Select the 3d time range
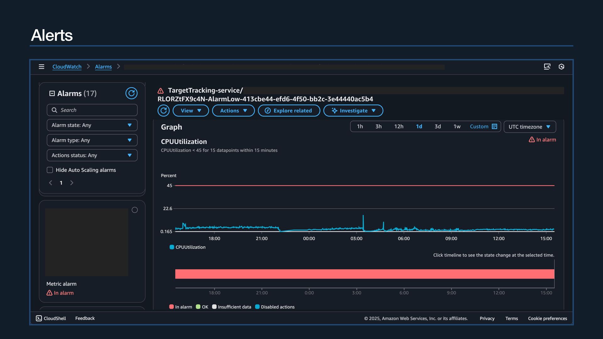This screenshot has width=603, height=339. 438,126
